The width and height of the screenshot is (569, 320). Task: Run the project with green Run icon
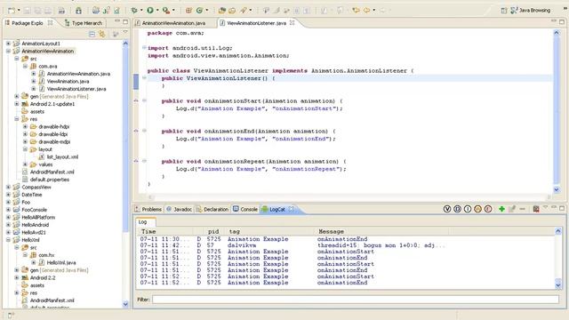150,11
